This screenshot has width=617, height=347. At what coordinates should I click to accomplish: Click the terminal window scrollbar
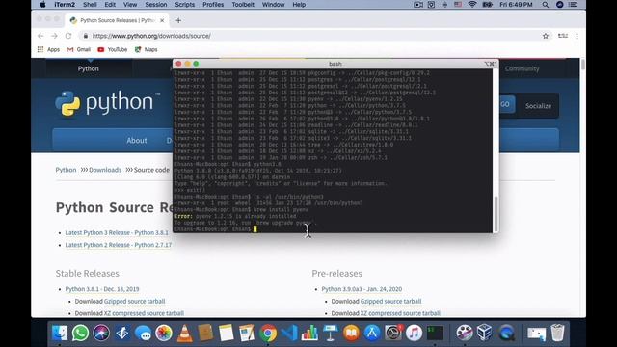click(x=496, y=213)
